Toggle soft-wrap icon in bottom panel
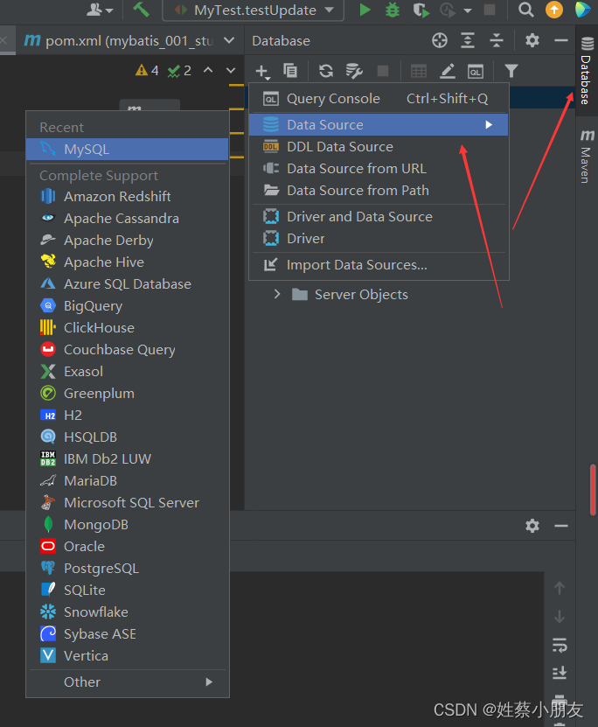The width and height of the screenshot is (598, 727). (x=560, y=645)
